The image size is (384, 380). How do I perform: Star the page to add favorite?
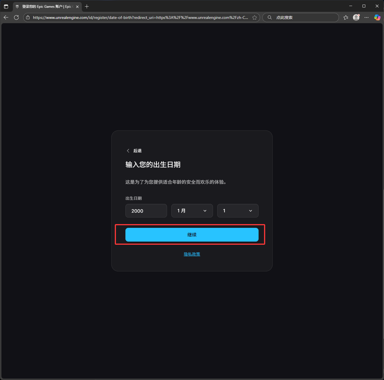[x=255, y=17]
